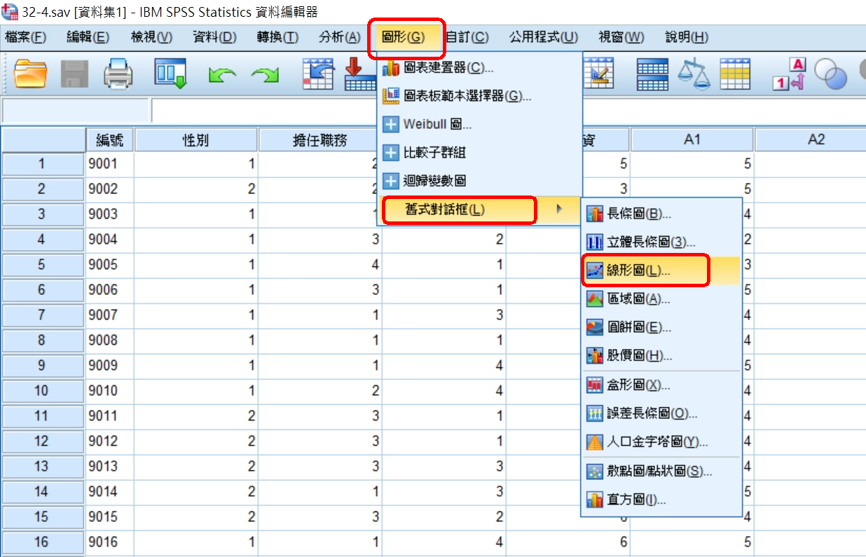This screenshot has width=866, height=557.
Task: Click the Go to case icon
Action: (319, 74)
